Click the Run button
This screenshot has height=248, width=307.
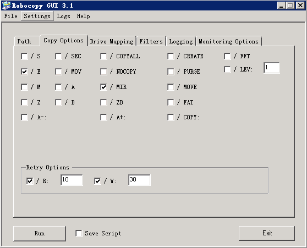click(40, 233)
